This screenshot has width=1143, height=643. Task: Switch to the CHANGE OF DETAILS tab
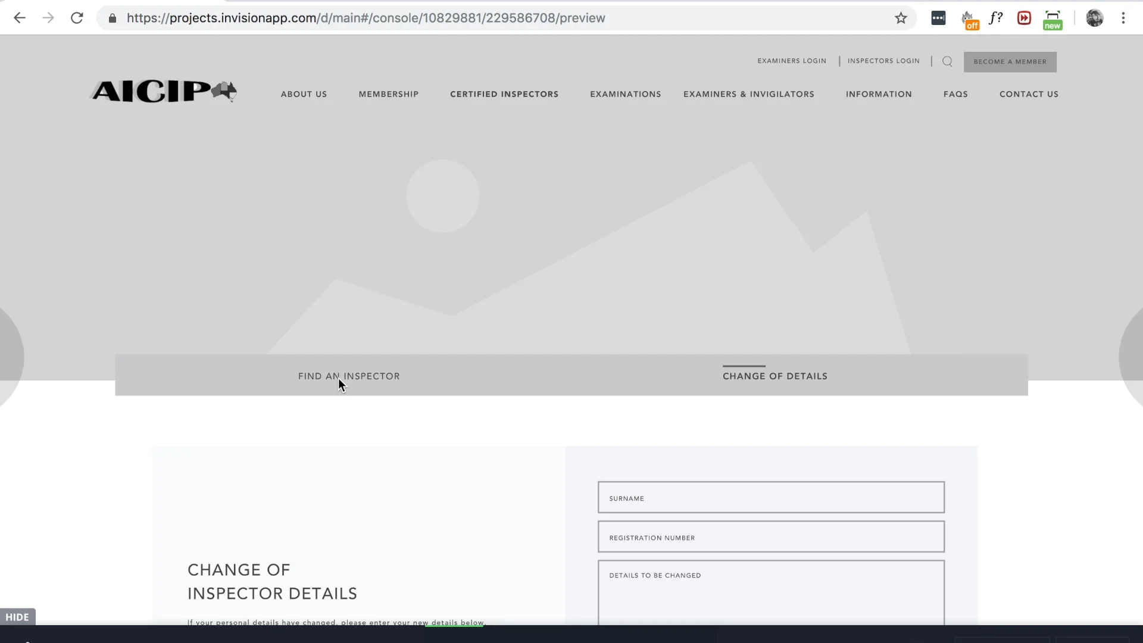(x=775, y=376)
